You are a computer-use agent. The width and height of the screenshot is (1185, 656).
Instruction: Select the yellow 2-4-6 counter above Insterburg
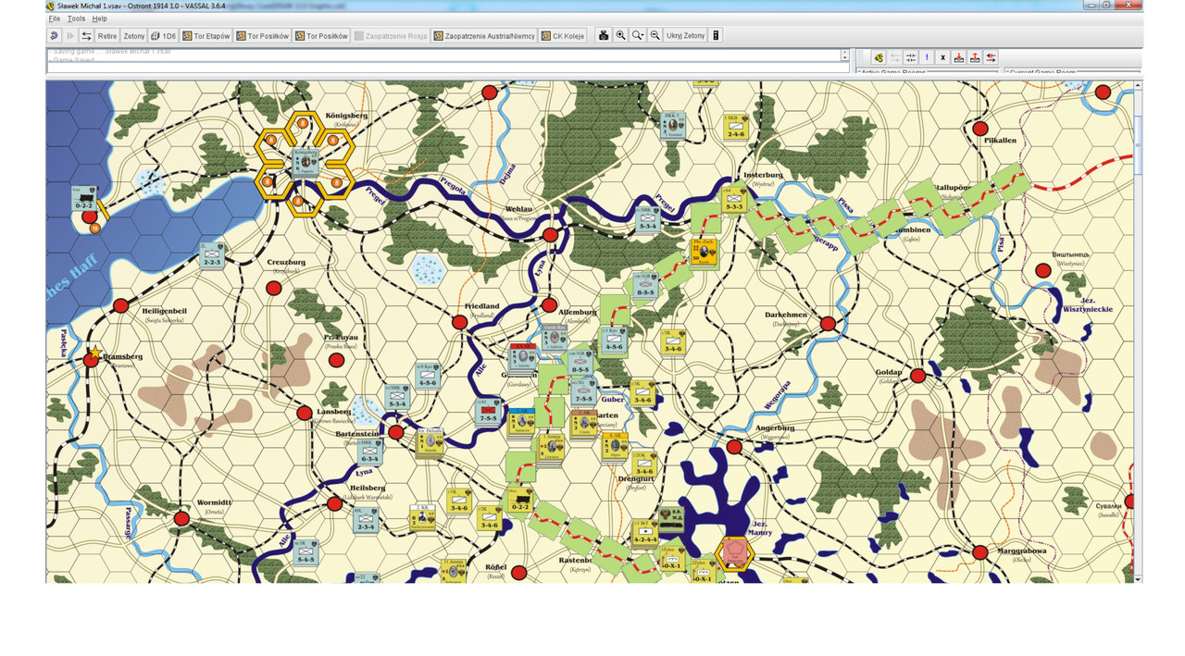point(736,127)
